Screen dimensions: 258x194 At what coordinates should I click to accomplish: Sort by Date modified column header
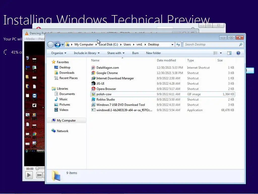170,60
